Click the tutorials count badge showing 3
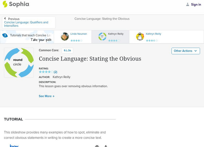This screenshot has height=147, width=204. pyautogui.click(x=5, y=35)
